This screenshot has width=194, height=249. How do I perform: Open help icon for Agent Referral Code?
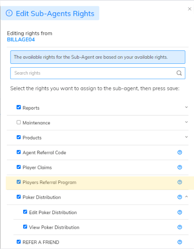pyautogui.click(x=180, y=152)
